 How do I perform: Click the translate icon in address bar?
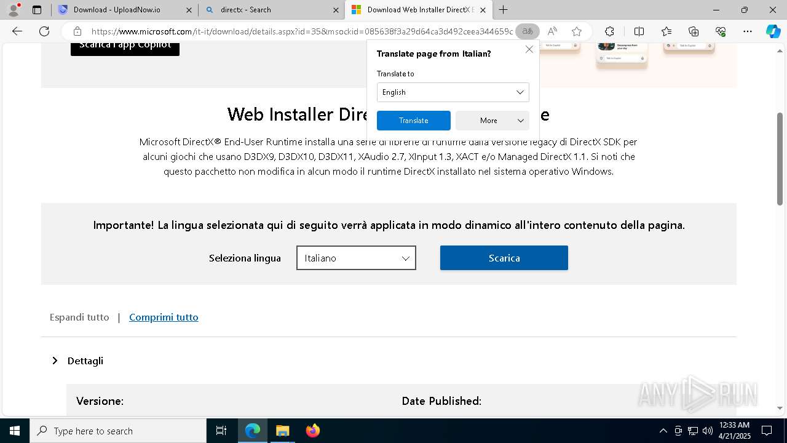[528, 31]
